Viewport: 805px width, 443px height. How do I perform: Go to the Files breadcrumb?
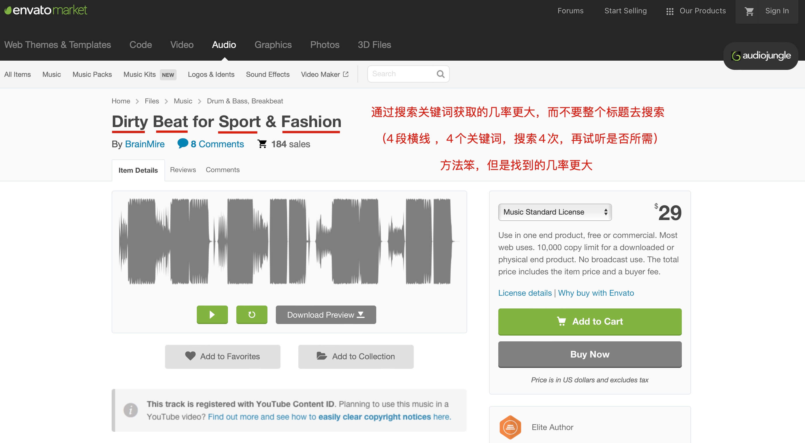(152, 101)
